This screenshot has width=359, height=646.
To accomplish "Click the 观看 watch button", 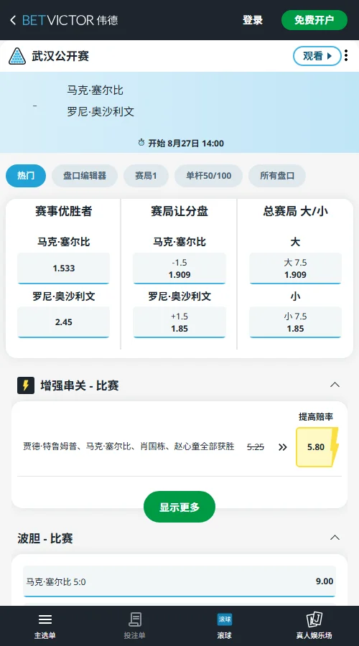I will point(317,56).
